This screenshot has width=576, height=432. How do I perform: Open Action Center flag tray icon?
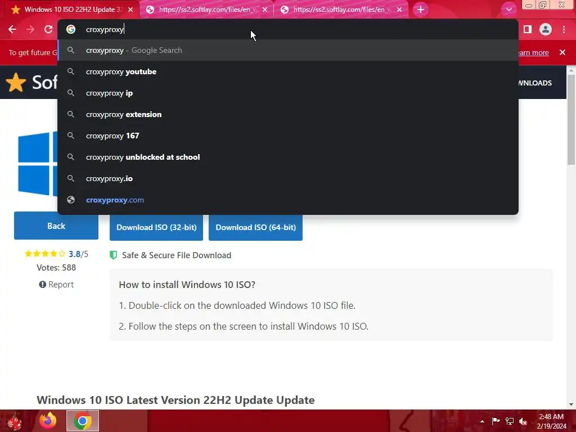tap(496, 421)
